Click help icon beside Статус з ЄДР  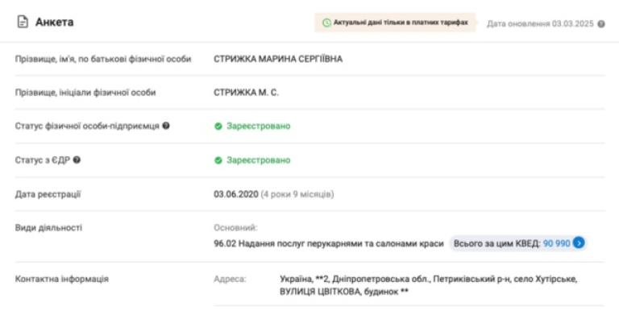(77, 160)
